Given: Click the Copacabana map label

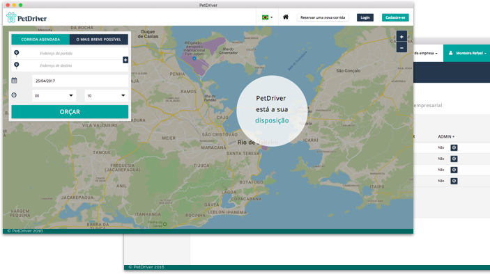Looking at the screenshot, I should click(246, 199).
